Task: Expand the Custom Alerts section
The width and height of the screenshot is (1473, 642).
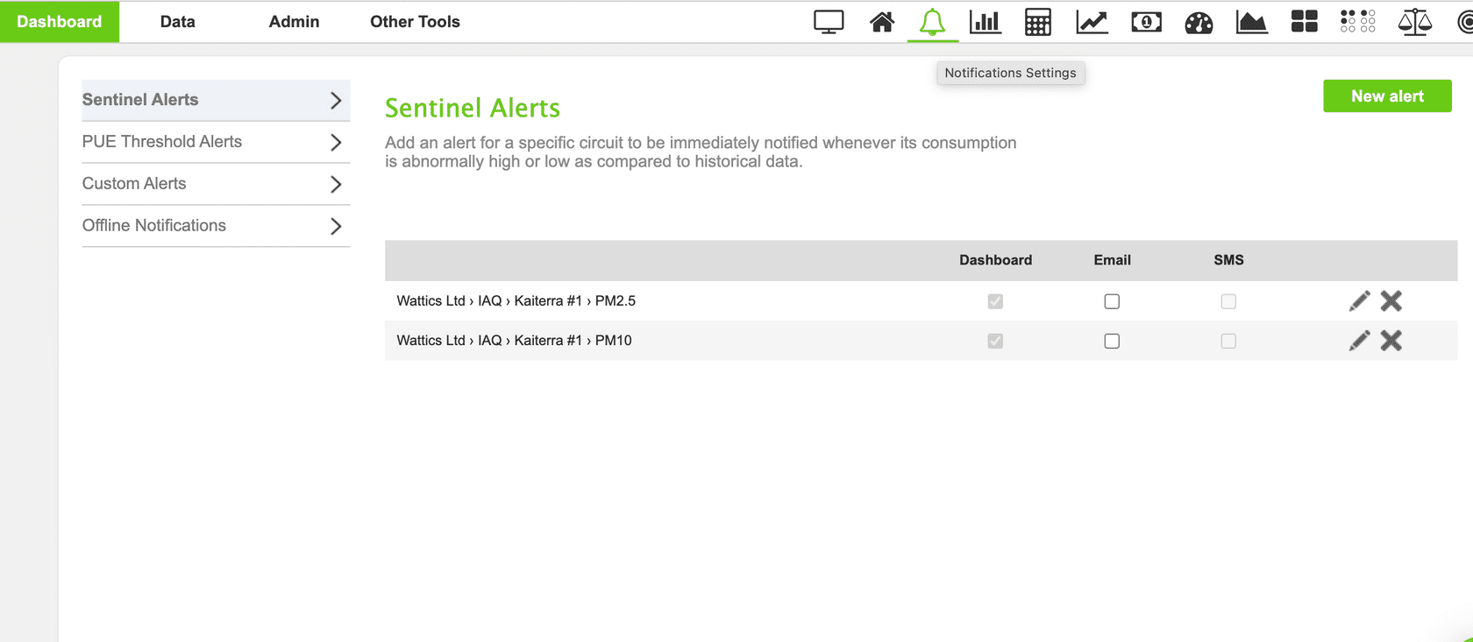Action: [x=216, y=184]
